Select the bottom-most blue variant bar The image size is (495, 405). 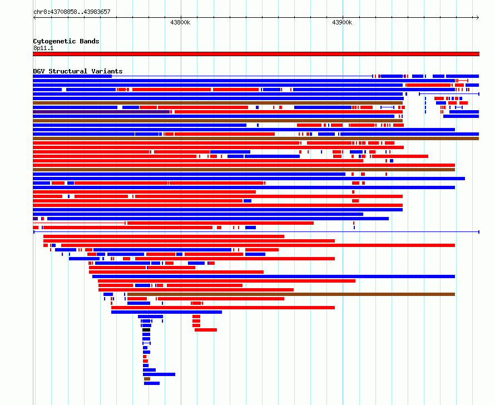pyautogui.click(x=152, y=383)
